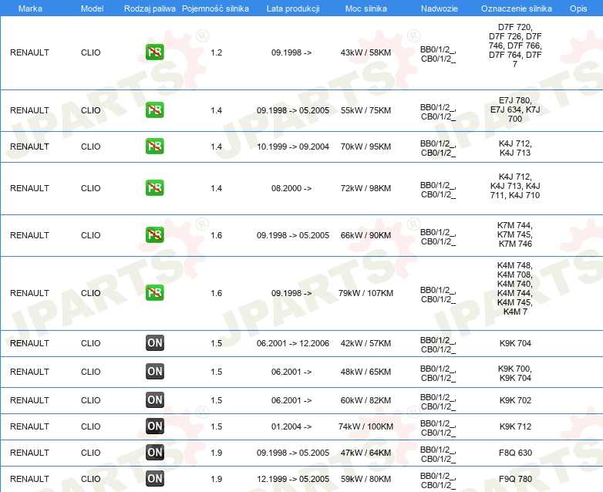Click the green PB icon in the 70kW / 95KM row
Screen dimensions: 603x492
click(154, 147)
